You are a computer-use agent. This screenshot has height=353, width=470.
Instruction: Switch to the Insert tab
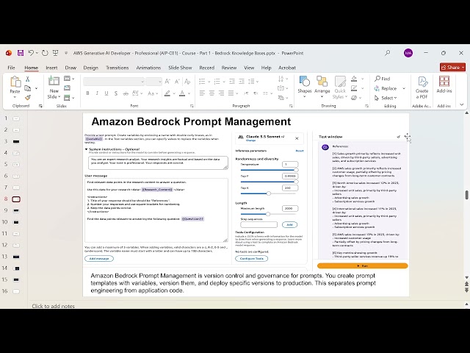[51, 68]
